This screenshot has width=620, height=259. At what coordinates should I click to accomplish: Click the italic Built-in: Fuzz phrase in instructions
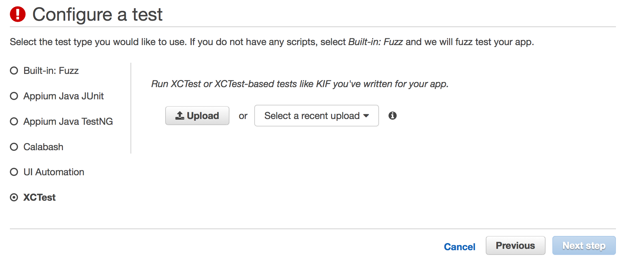(x=375, y=42)
